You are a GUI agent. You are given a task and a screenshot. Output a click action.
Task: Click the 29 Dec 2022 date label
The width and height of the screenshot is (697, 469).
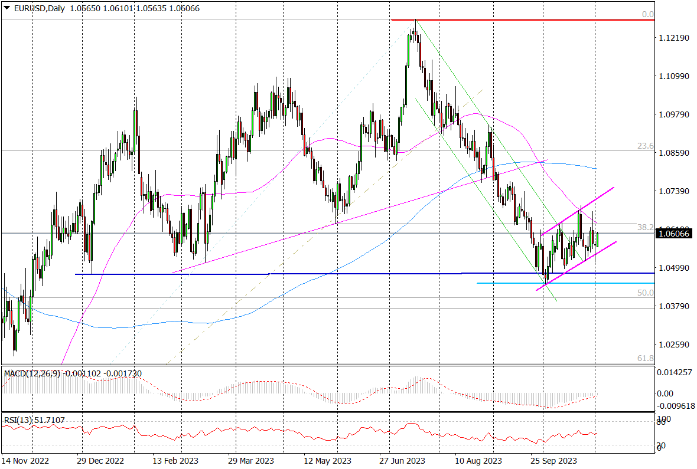(x=100, y=461)
